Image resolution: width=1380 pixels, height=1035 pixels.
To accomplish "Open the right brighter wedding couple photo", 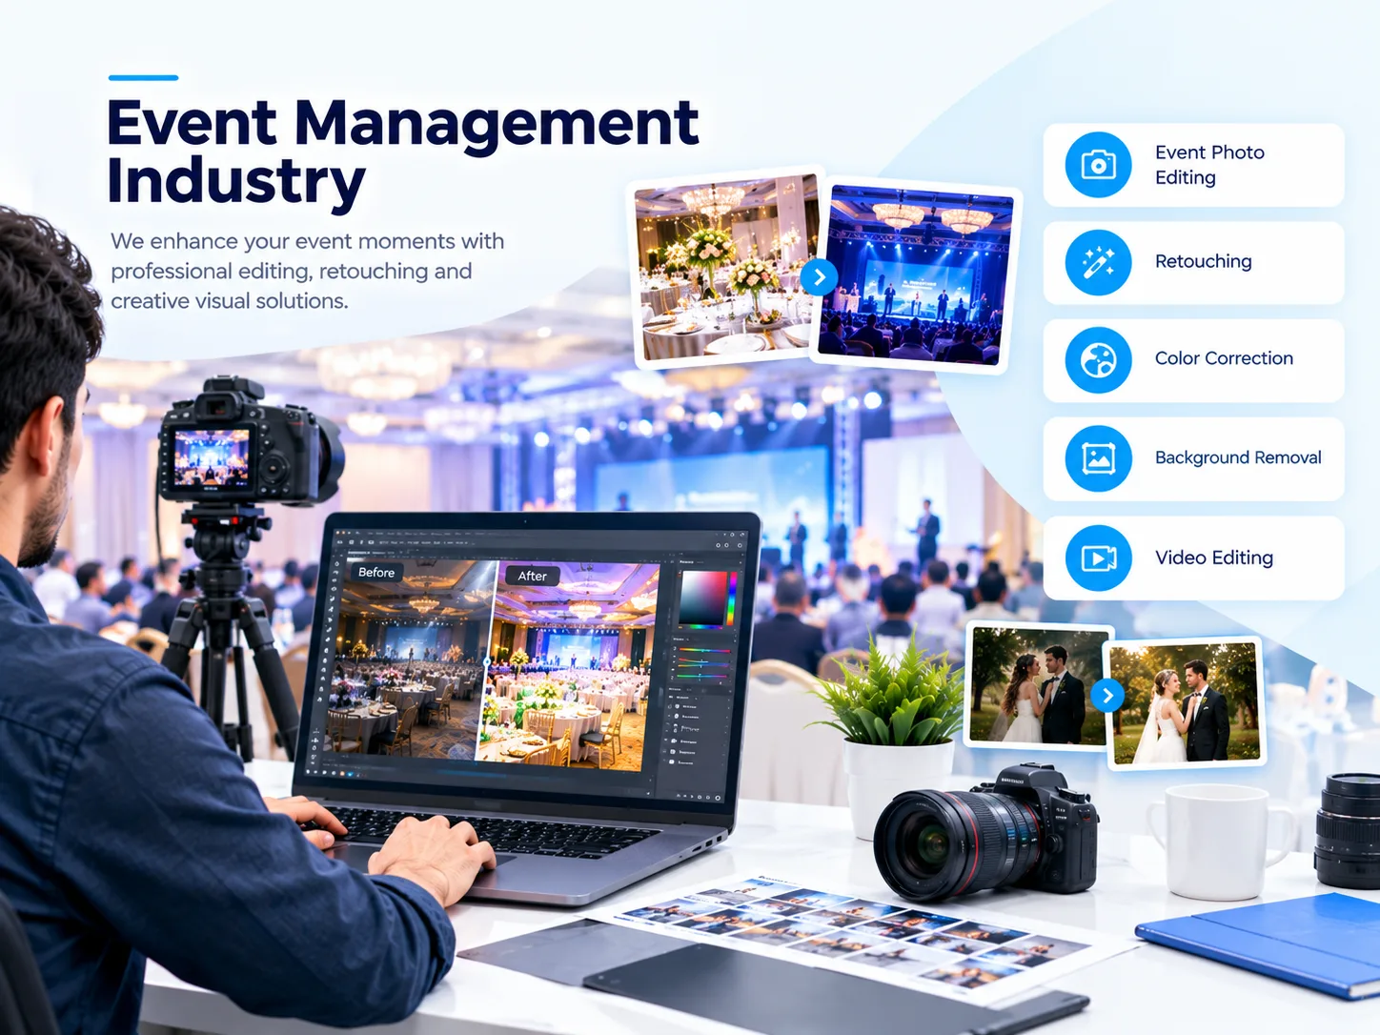I will (1186, 703).
